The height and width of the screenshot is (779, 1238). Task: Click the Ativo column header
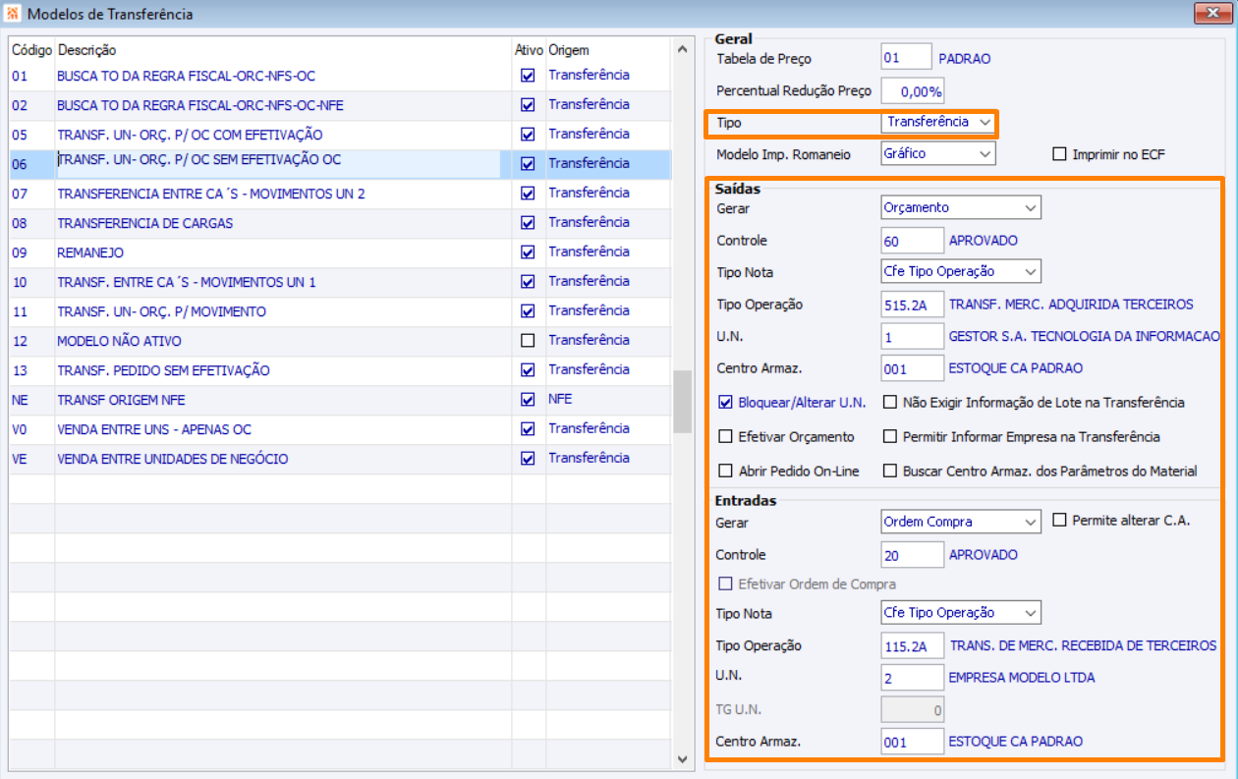(x=529, y=49)
